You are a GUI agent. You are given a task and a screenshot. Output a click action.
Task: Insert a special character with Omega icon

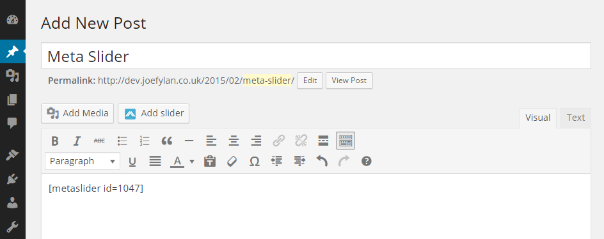254,161
